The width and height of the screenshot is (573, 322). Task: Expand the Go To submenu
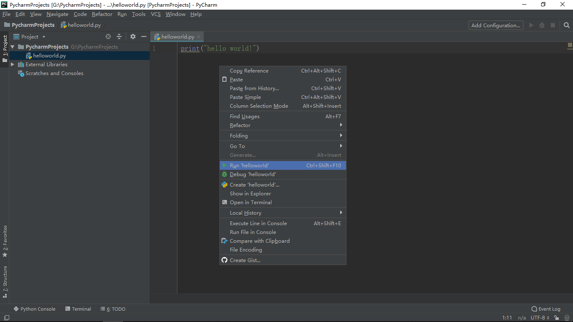pyautogui.click(x=283, y=146)
